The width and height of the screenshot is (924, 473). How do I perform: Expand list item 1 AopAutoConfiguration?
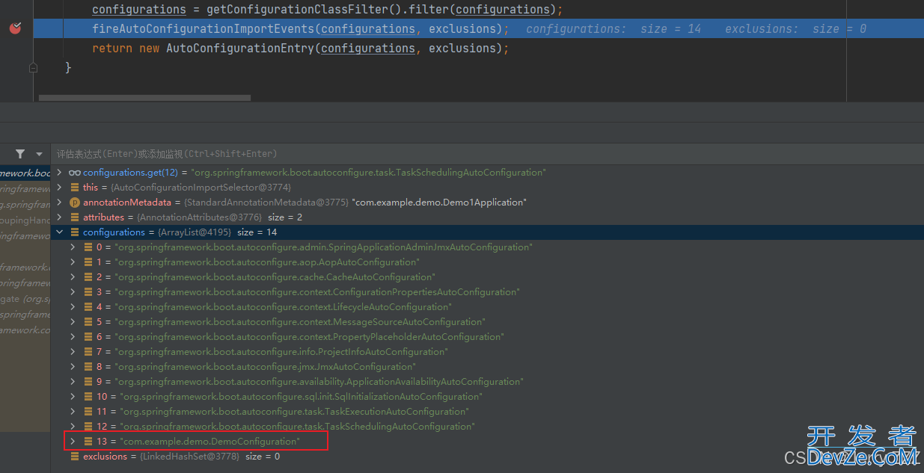tap(73, 262)
